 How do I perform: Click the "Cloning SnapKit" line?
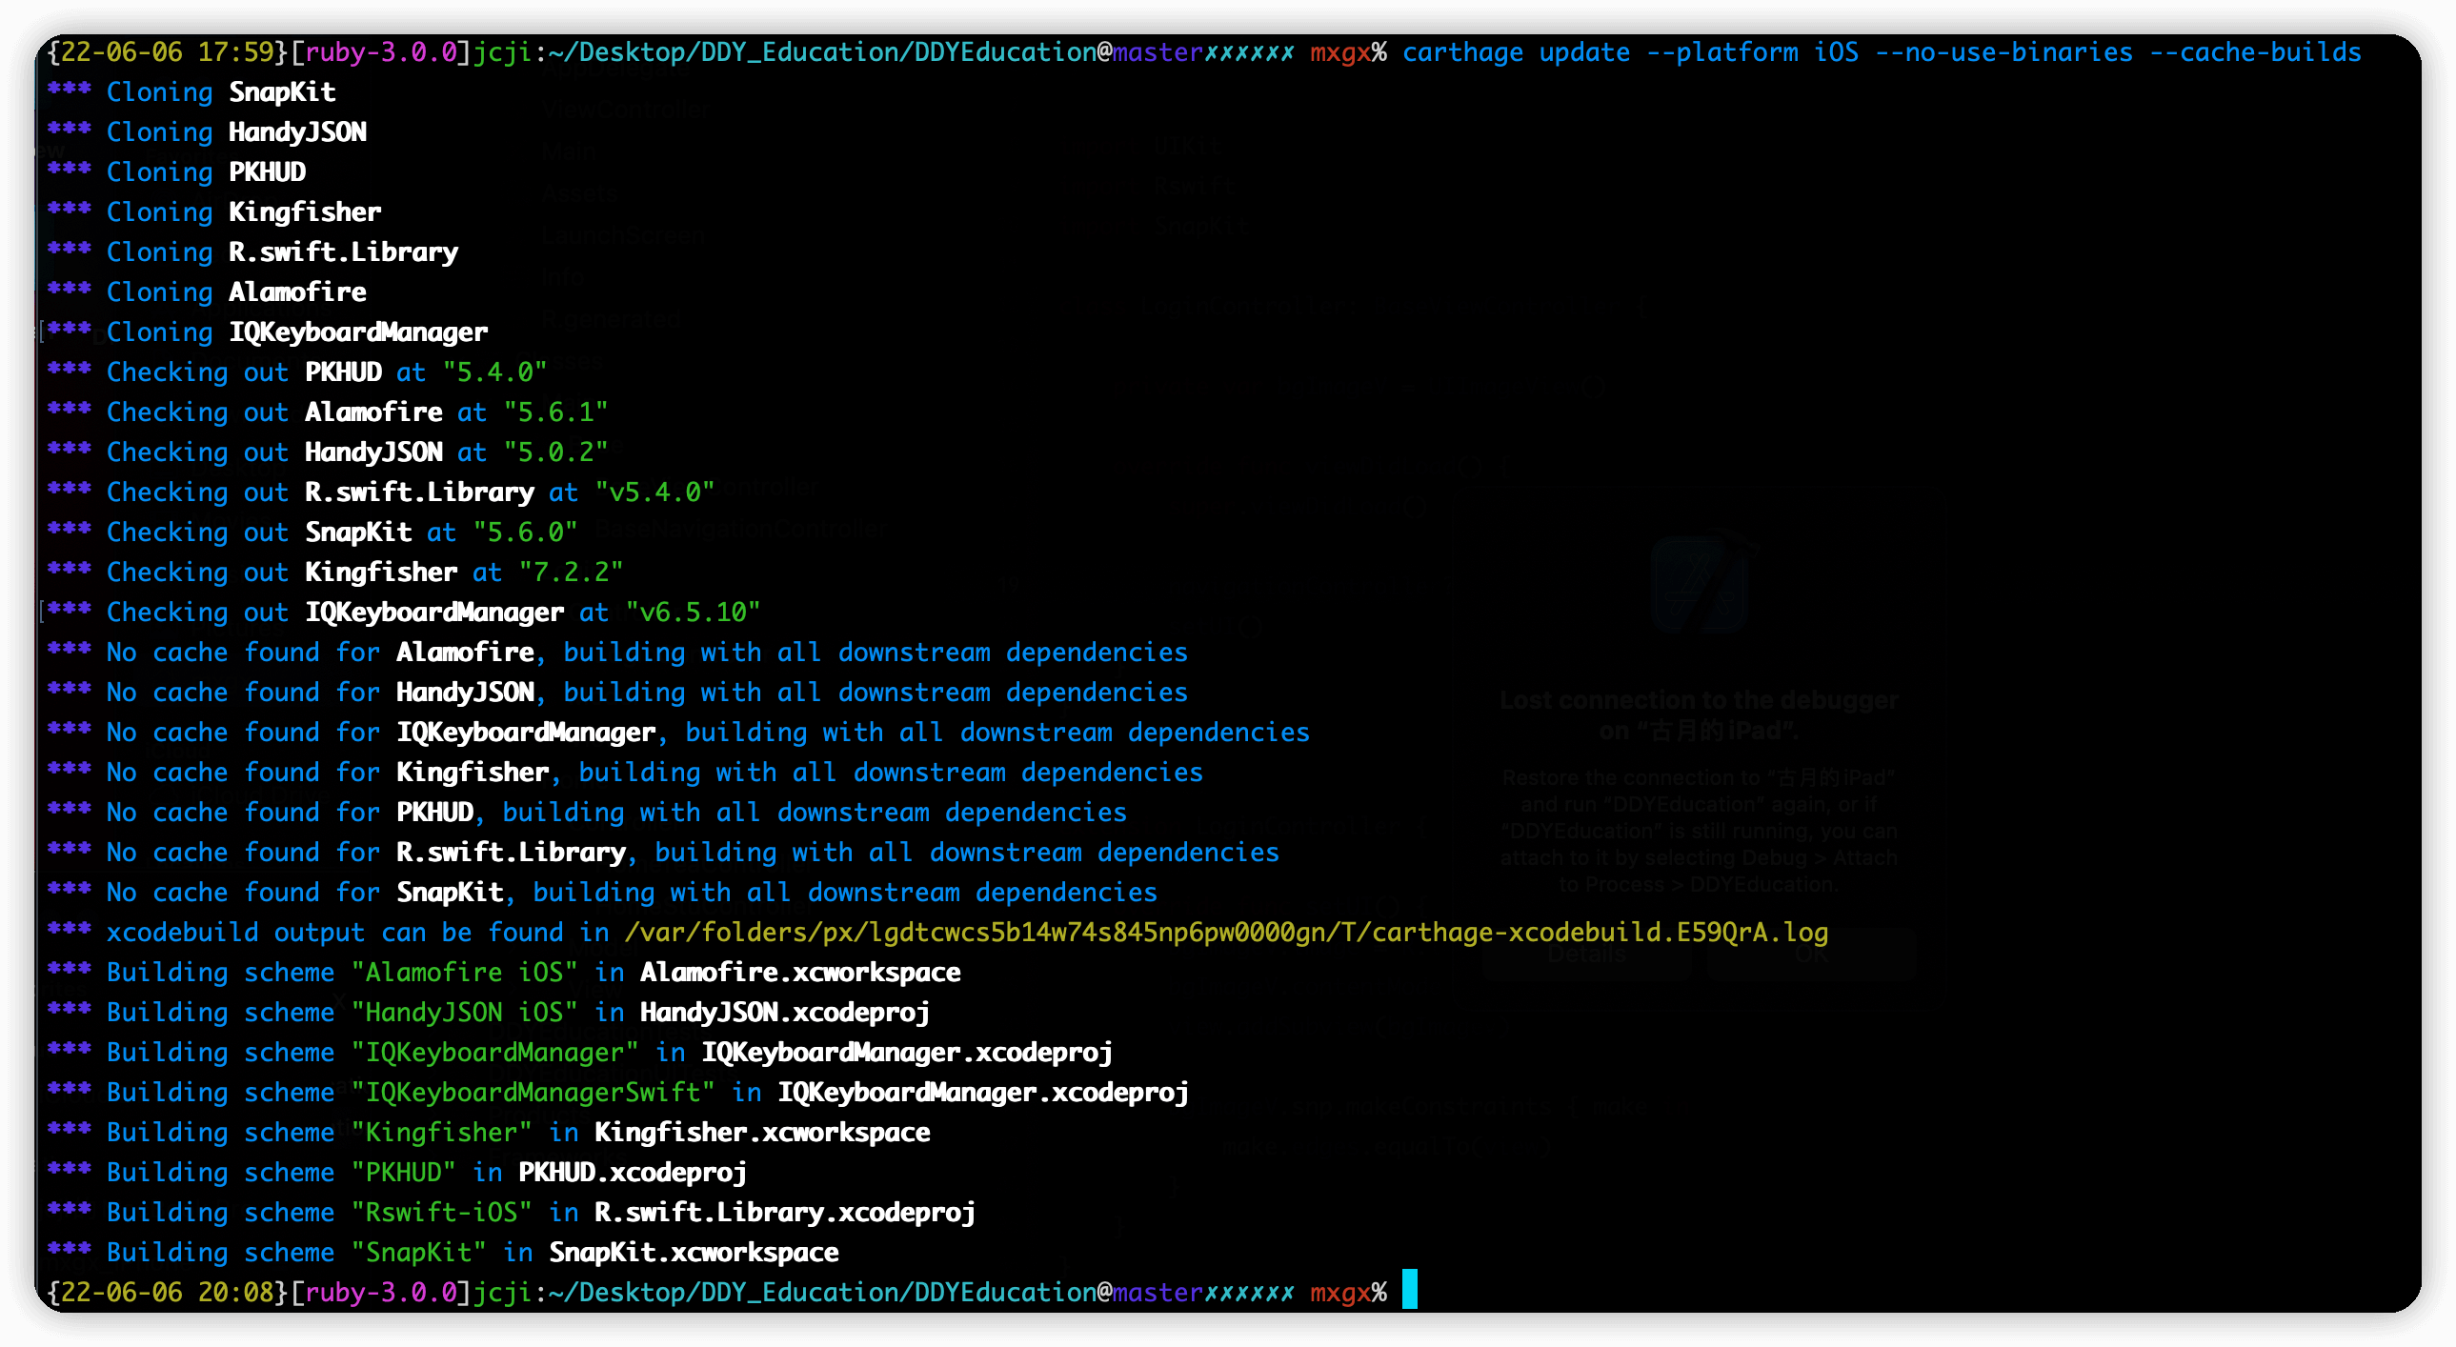[x=191, y=92]
